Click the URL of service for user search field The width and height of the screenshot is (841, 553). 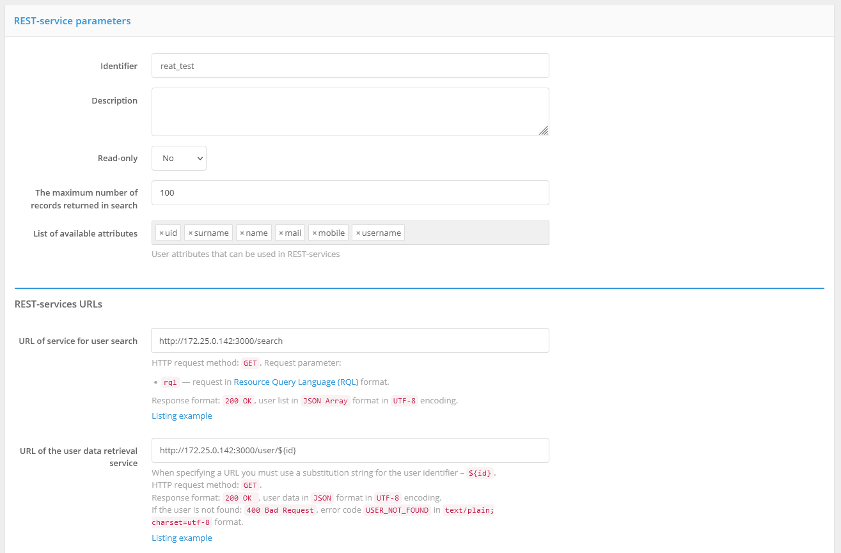[x=350, y=341]
